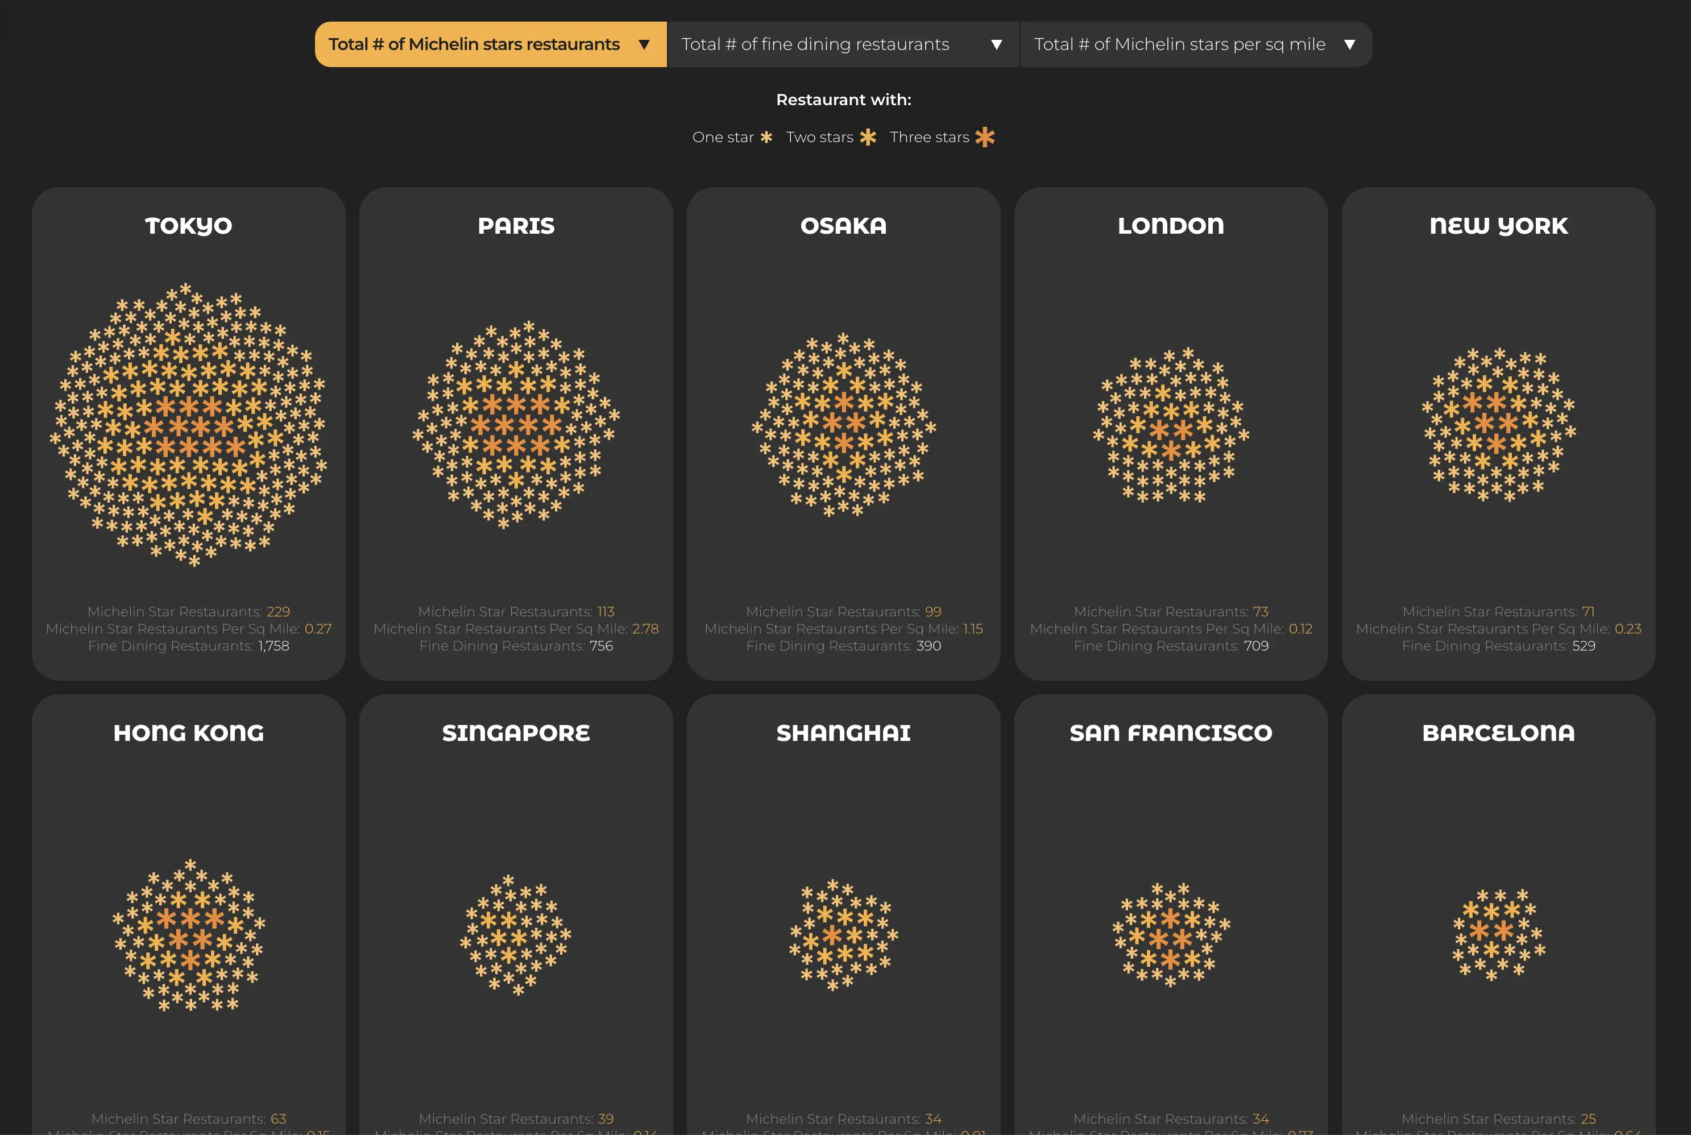Click the Three stars legend icon
This screenshot has height=1135, width=1691.
(985, 137)
